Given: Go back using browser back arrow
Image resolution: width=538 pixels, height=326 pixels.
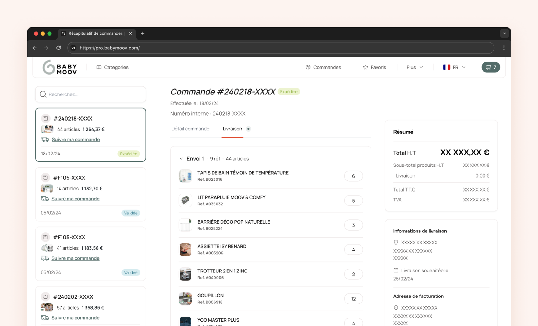Looking at the screenshot, I should click(34, 48).
